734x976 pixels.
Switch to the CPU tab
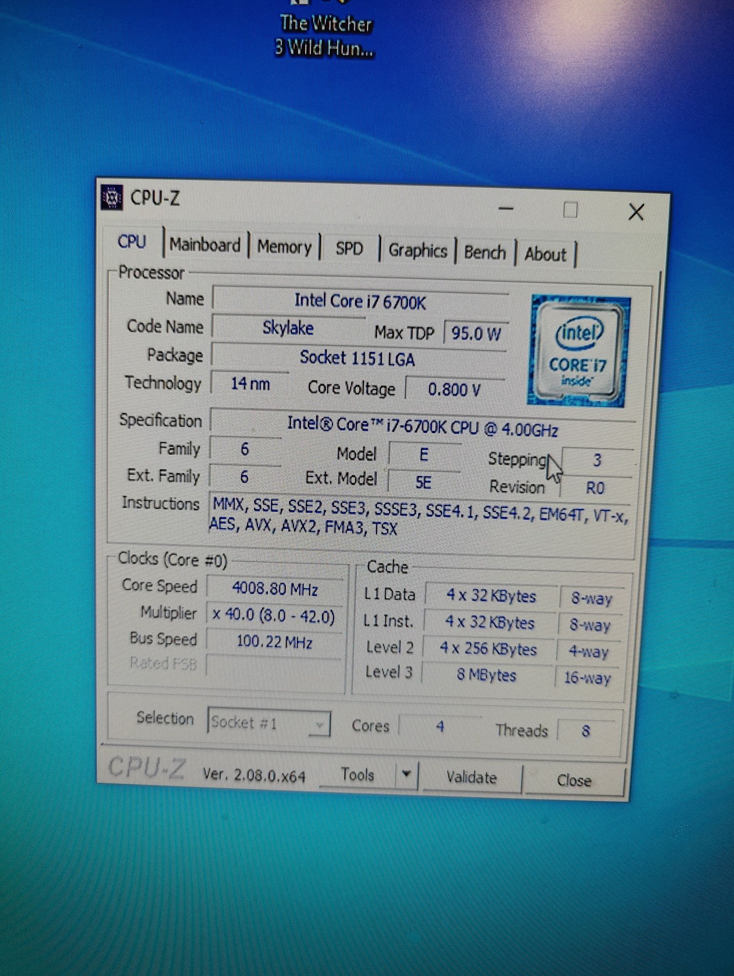[x=132, y=242]
